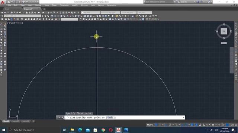Image resolution: width=238 pixels, height=133 pixels.
Task: Click the Autodesk Exchange Apps icon
Action: [198, 2]
